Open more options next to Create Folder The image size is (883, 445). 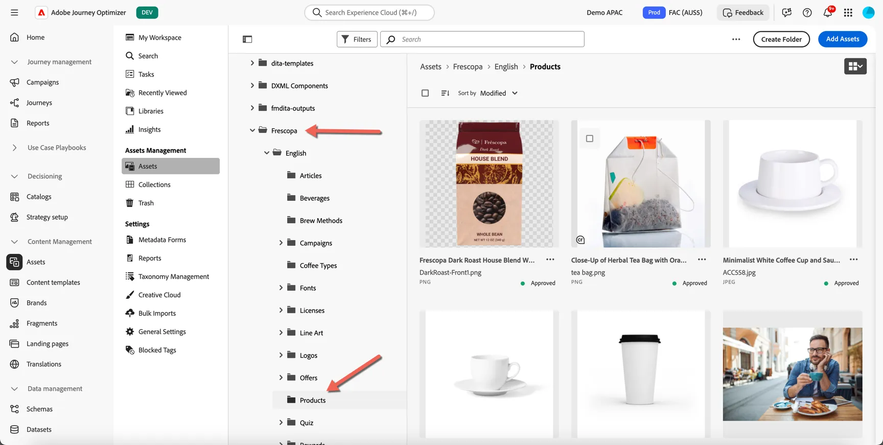(x=736, y=39)
